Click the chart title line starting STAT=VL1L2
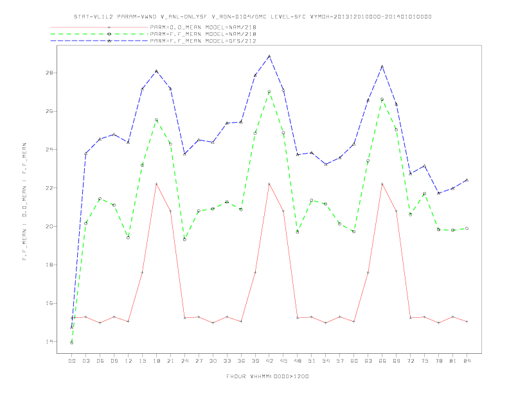The height and width of the screenshot is (393, 509). click(x=253, y=17)
